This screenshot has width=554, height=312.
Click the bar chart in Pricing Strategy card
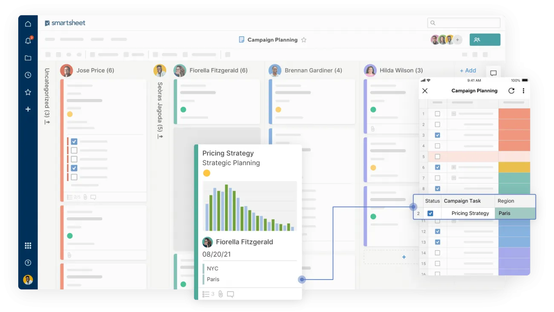point(250,207)
